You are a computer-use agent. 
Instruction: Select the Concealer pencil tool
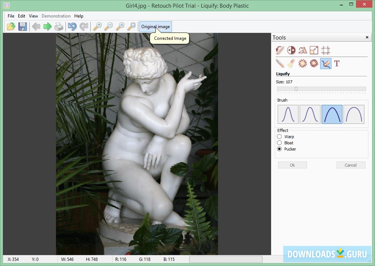pos(280,64)
